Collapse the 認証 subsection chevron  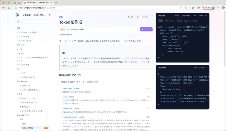coord(47,119)
